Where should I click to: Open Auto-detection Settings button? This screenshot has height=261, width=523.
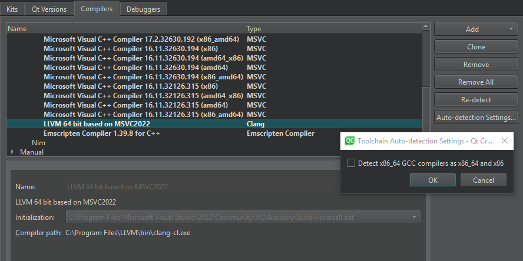(476, 118)
